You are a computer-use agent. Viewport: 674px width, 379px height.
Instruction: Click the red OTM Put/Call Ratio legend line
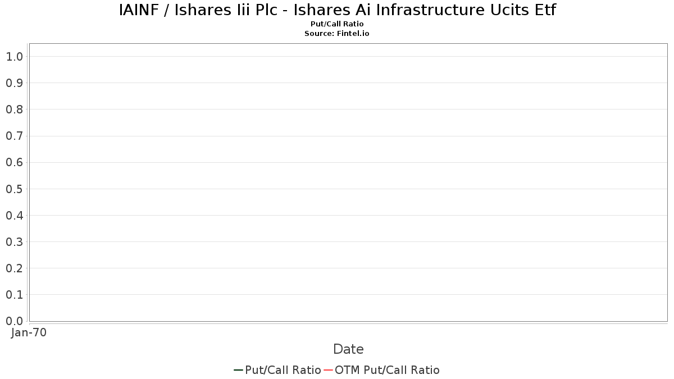click(x=328, y=370)
